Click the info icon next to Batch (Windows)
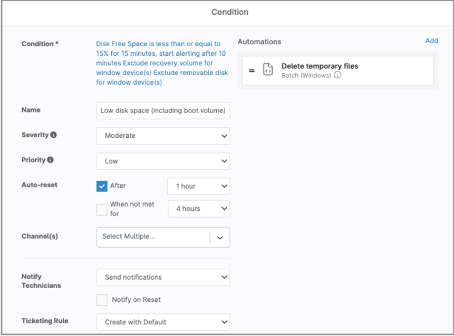 (337, 74)
